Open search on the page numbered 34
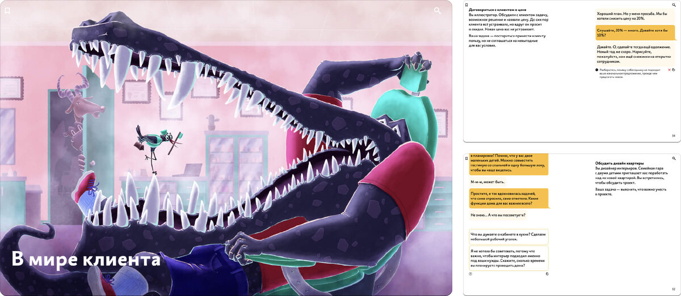 [x=673, y=5]
